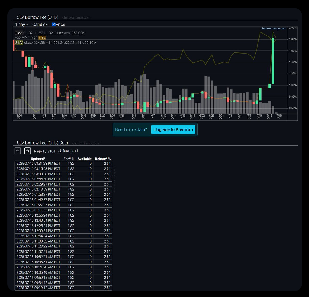Screen dimensions: 309x297
Task: Click the SLV Borrow Fee (CTB) chart title
Action: coord(37,17)
